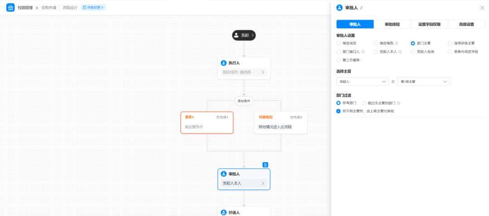Click the help icon beside 发起人本人 radio

coord(400,52)
